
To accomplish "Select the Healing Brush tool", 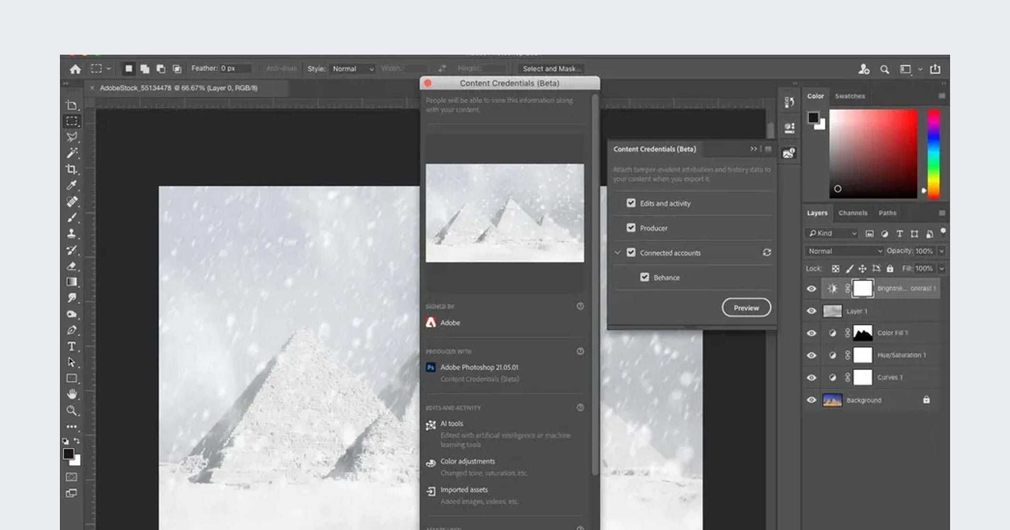I will (72, 201).
